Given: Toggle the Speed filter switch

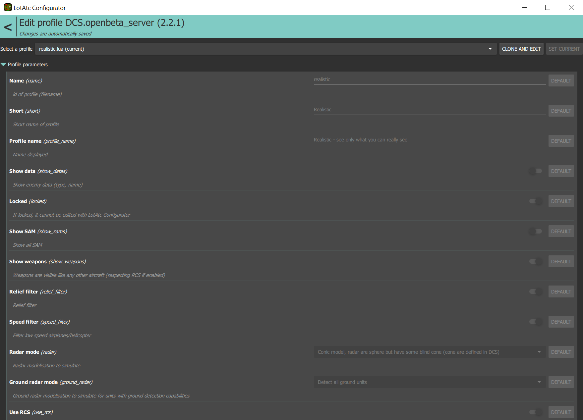Looking at the screenshot, I should 536,322.
